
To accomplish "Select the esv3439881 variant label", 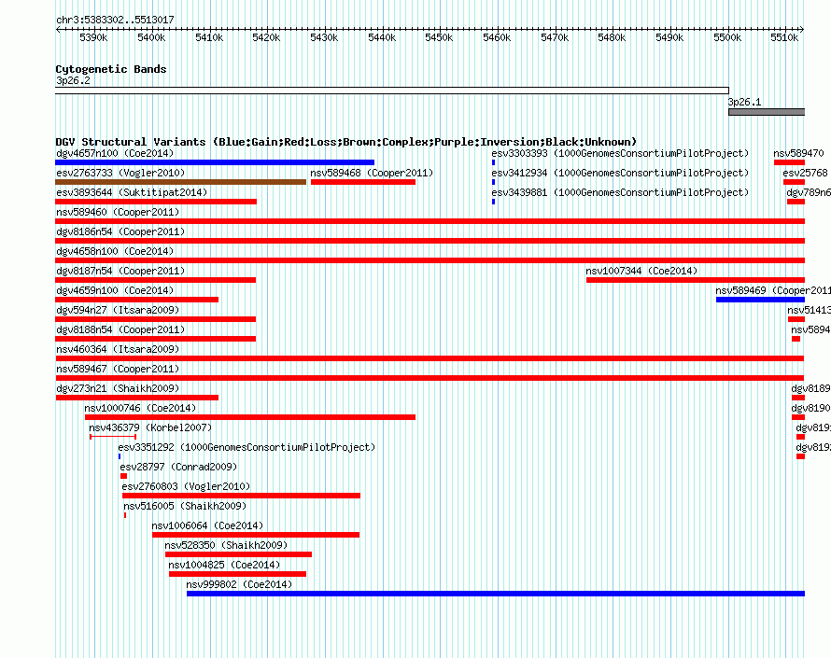I will (620, 192).
